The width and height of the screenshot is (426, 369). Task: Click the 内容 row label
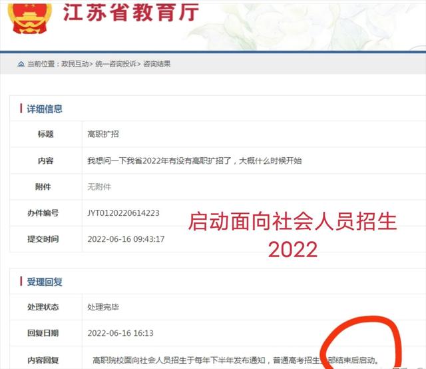pyautogui.click(x=46, y=161)
